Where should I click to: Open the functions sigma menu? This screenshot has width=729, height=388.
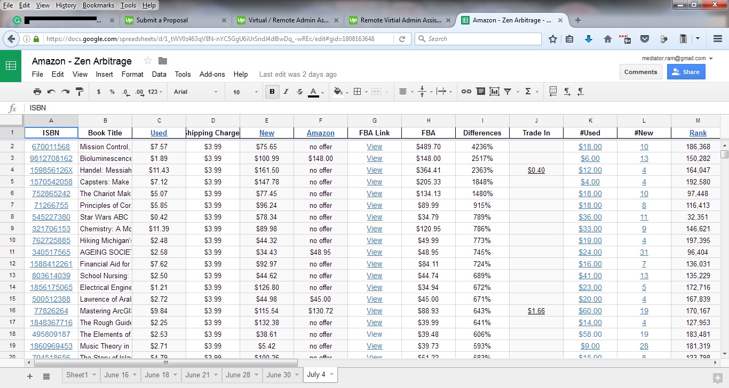pyautogui.click(x=530, y=92)
